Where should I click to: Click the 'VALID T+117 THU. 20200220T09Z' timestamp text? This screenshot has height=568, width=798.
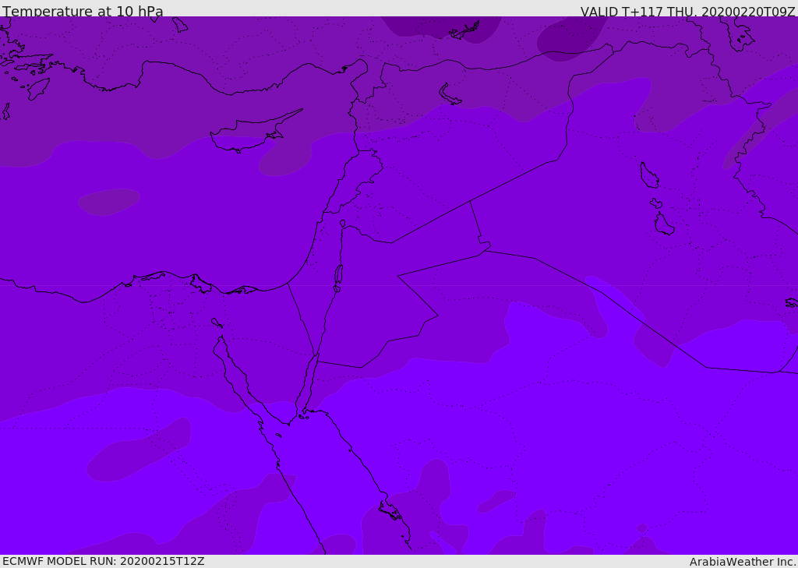point(687,11)
